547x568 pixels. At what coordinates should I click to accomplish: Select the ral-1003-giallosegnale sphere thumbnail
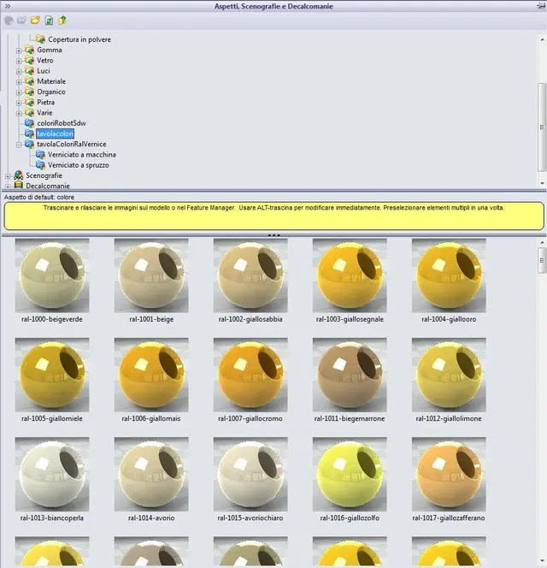(350, 275)
